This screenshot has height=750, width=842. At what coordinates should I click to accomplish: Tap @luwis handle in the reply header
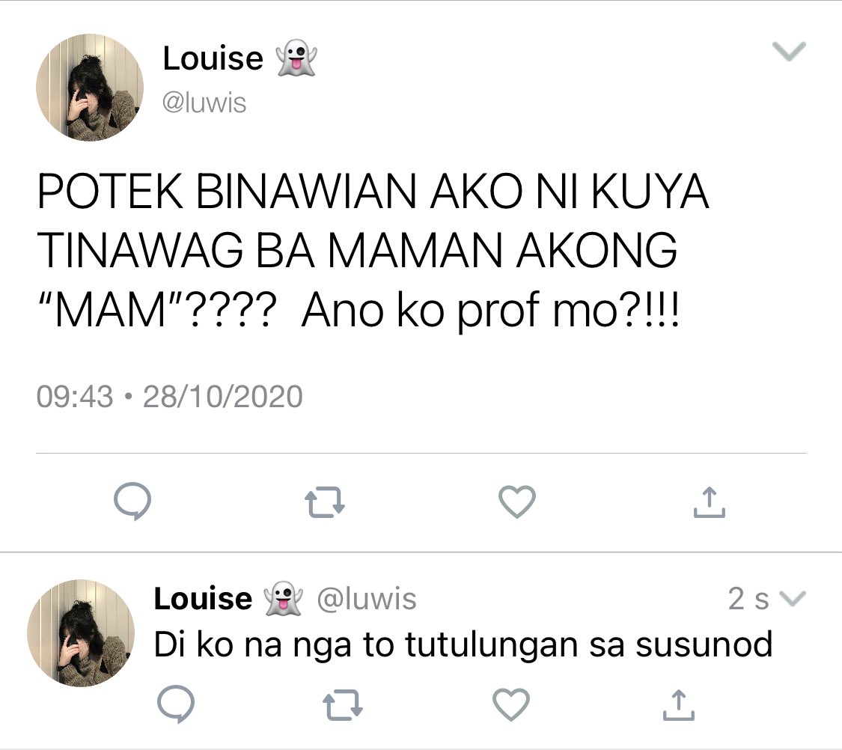(x=367, y=599)
